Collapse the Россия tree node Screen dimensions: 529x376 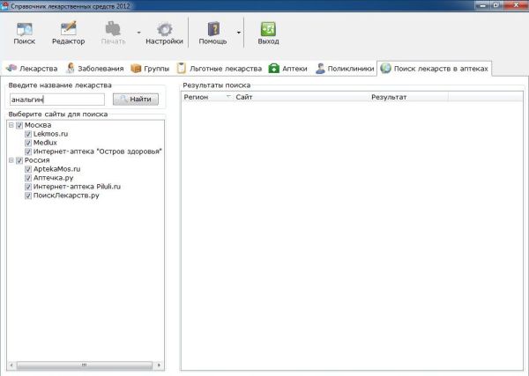pyautogui.click(x=11, y=160)
